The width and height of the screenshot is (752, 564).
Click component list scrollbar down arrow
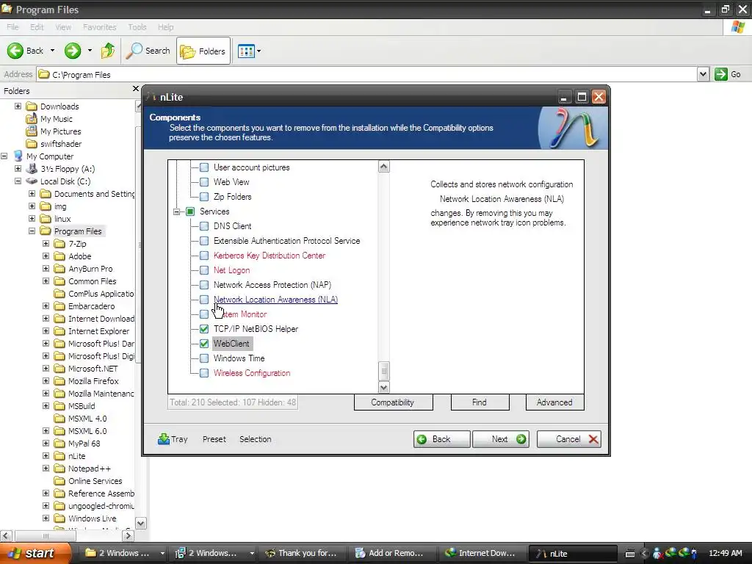383,387
